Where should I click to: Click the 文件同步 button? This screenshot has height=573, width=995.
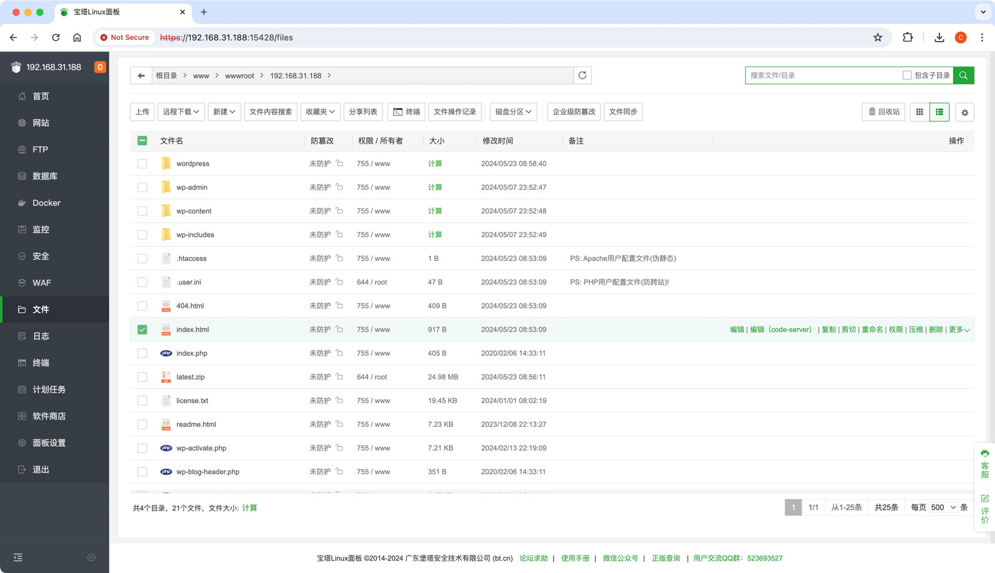[x=623, y=112]
